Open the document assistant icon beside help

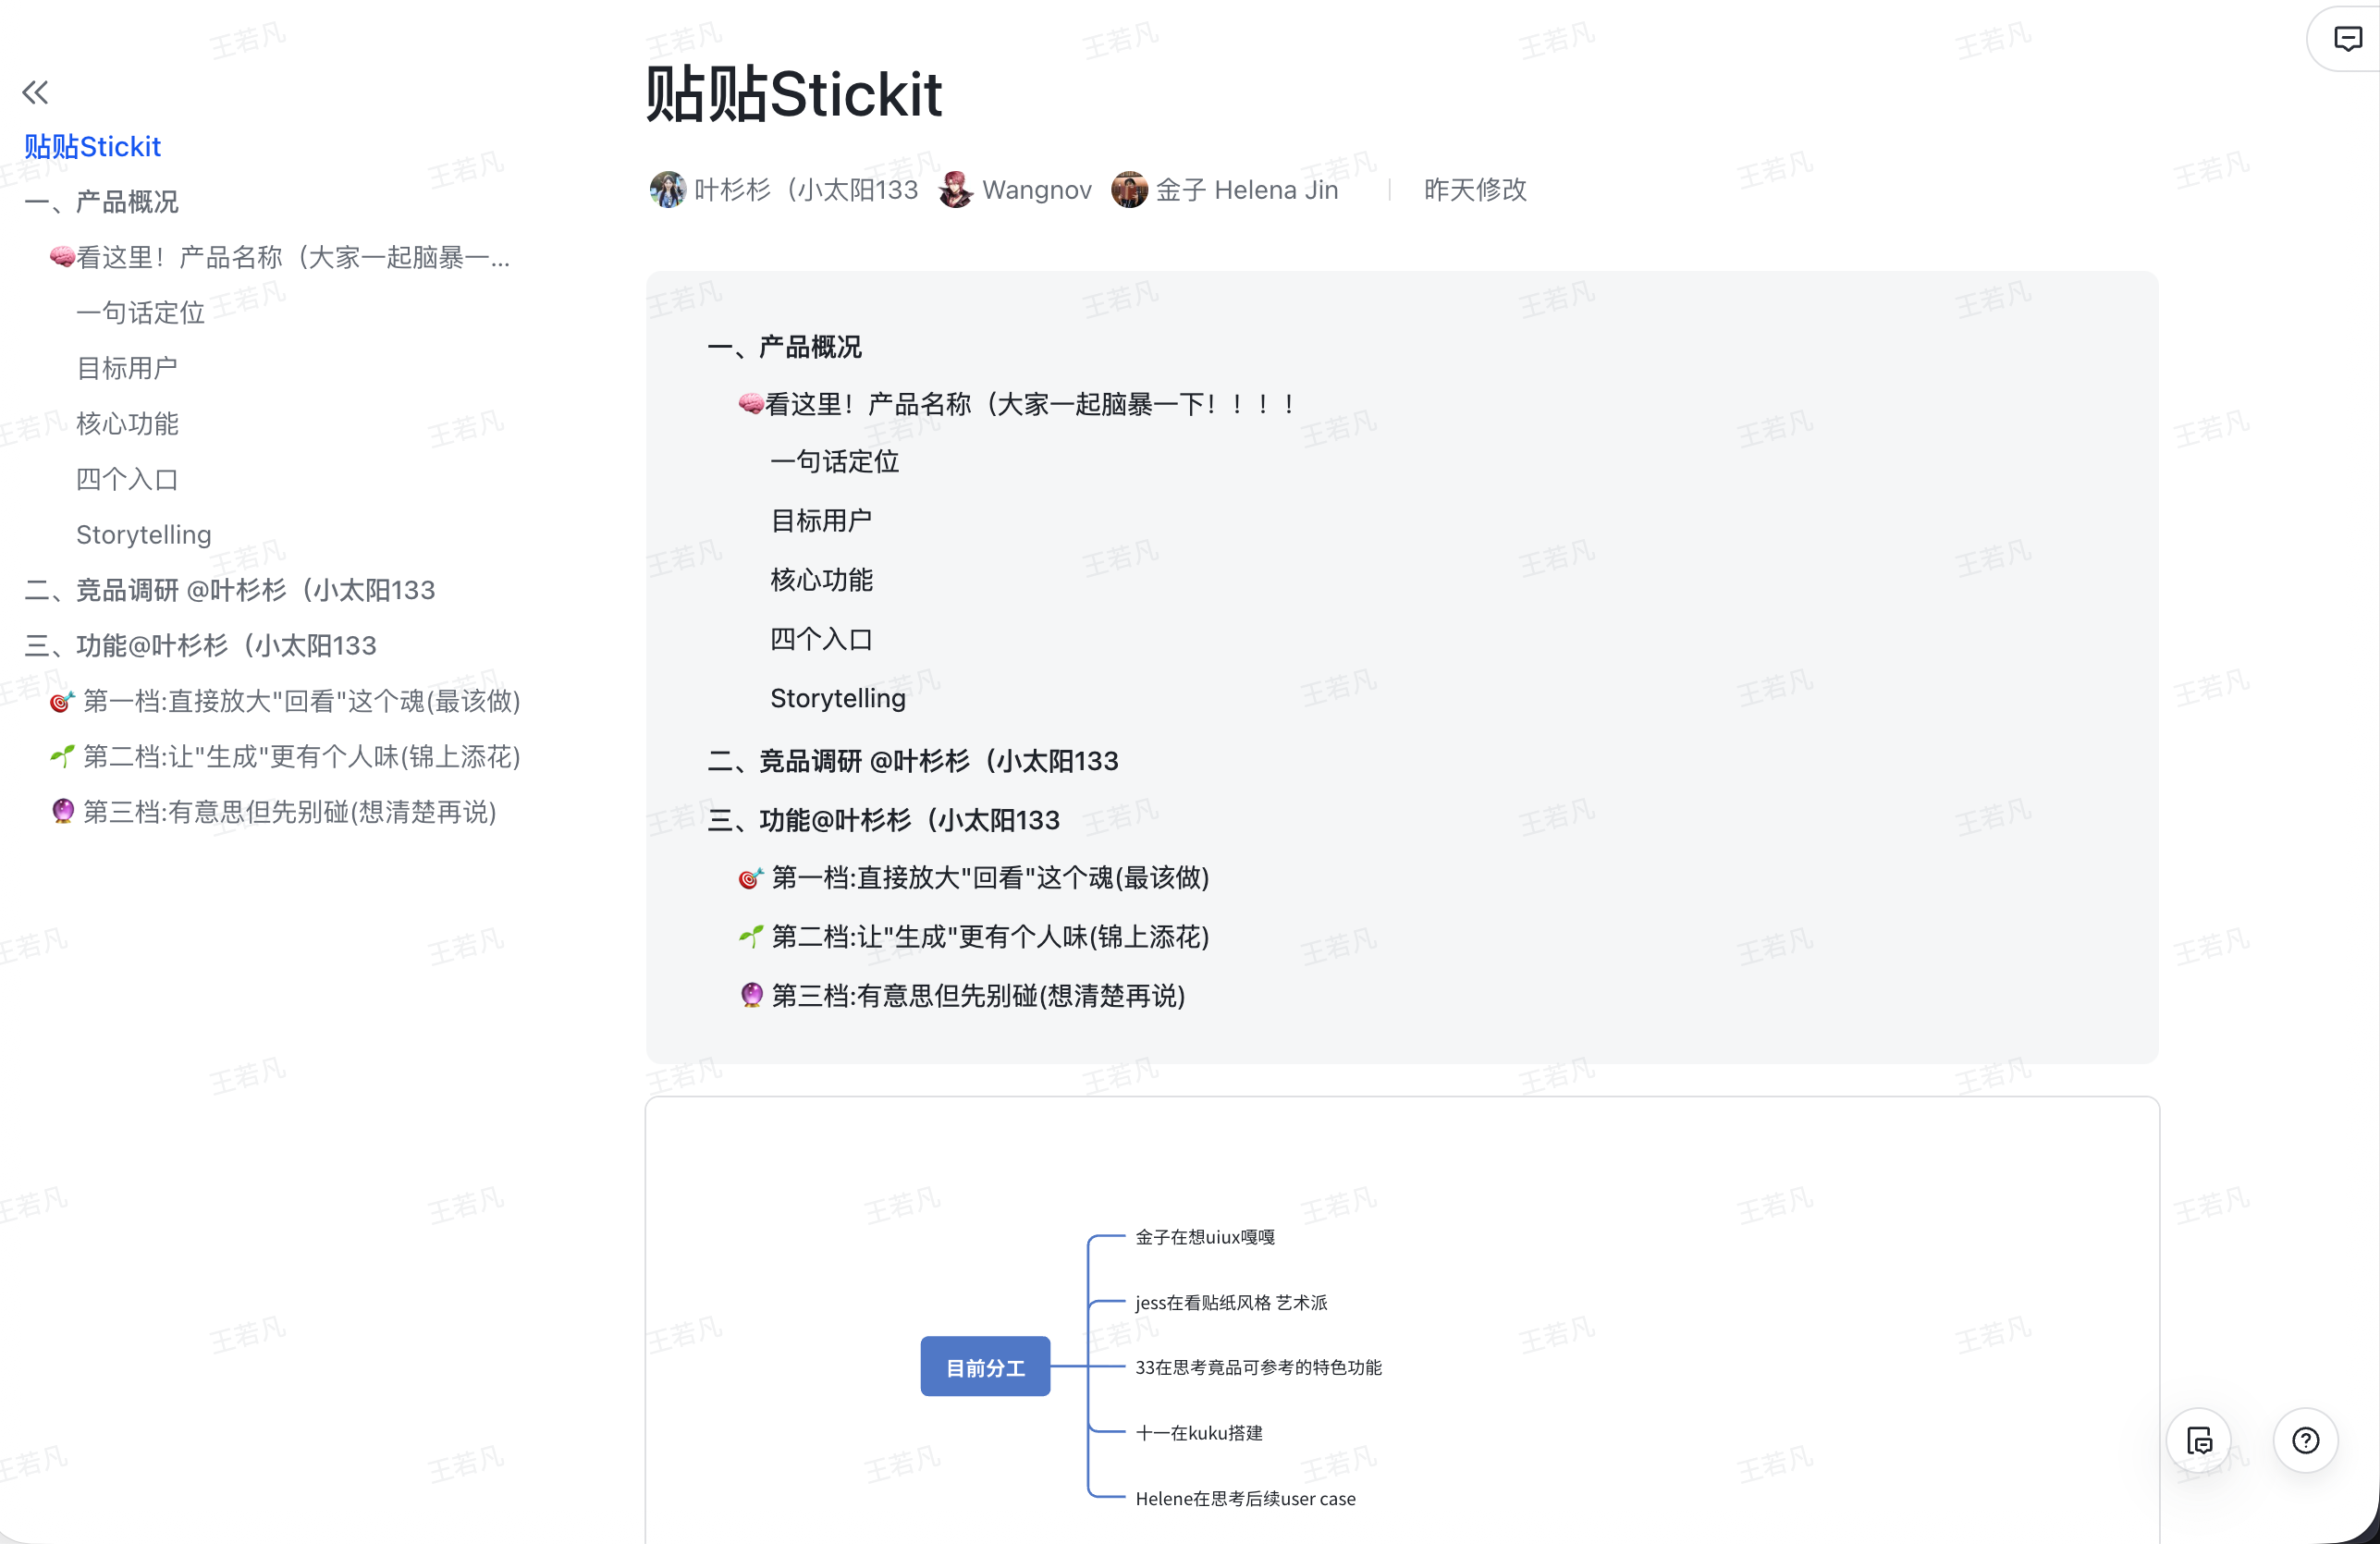point(2199,1440)
